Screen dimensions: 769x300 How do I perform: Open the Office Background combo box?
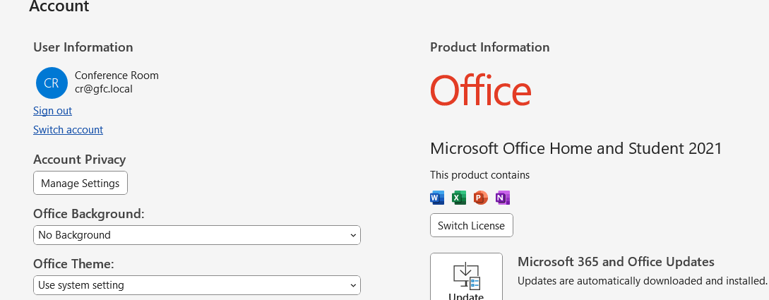tap(196, 235)
